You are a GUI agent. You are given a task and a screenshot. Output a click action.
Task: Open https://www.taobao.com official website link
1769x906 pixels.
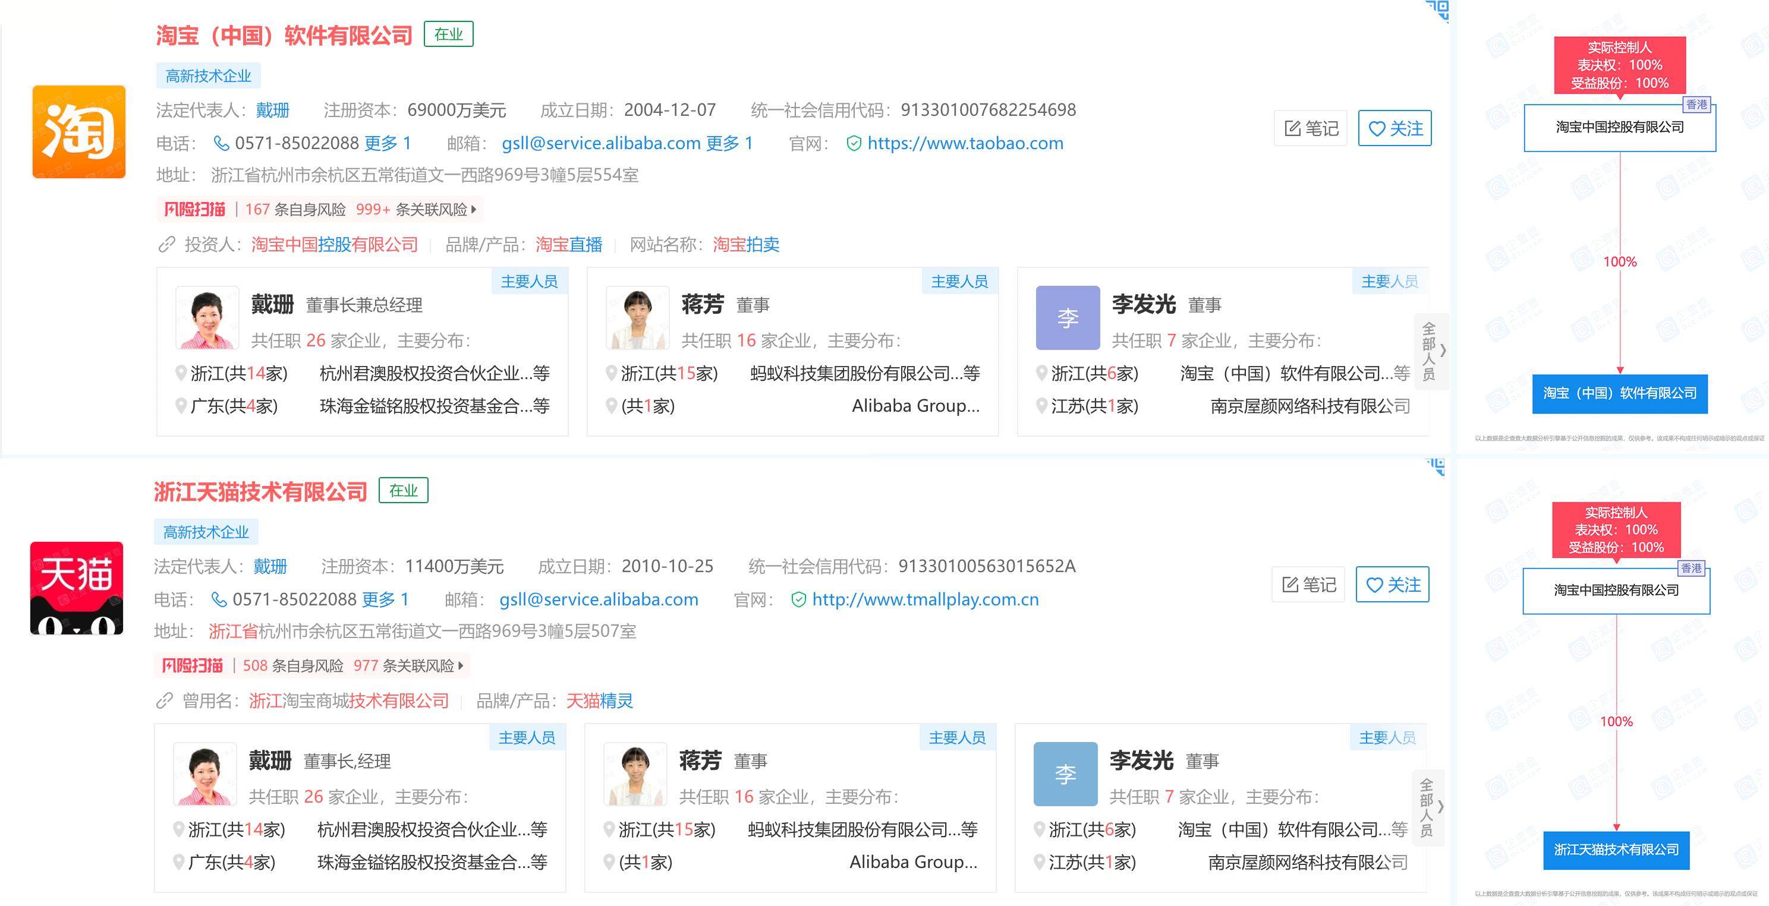tap(964, 143)
